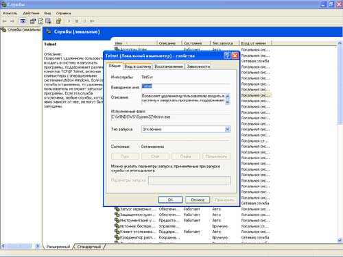This screenshot has height=257, width=343.
Task: Click the gear icon beside Защищенное хран…
Action: [117, 215]
